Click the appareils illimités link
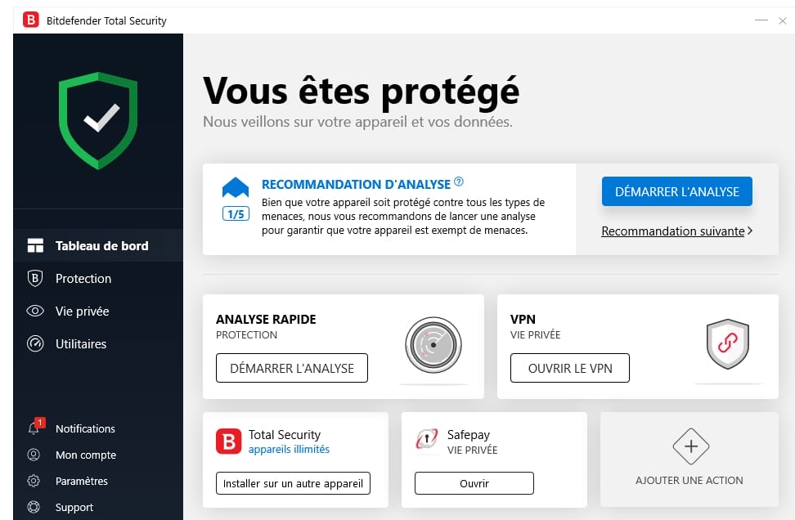The image size is (795, 520). [x=289, y=449]
